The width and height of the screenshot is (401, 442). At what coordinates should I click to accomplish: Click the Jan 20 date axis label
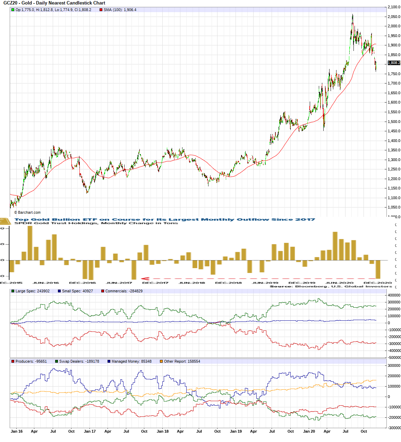coord(309,431)
